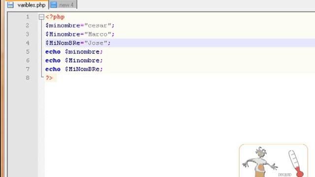
Task: Select line number 5 in the margin
Action: 28,52
